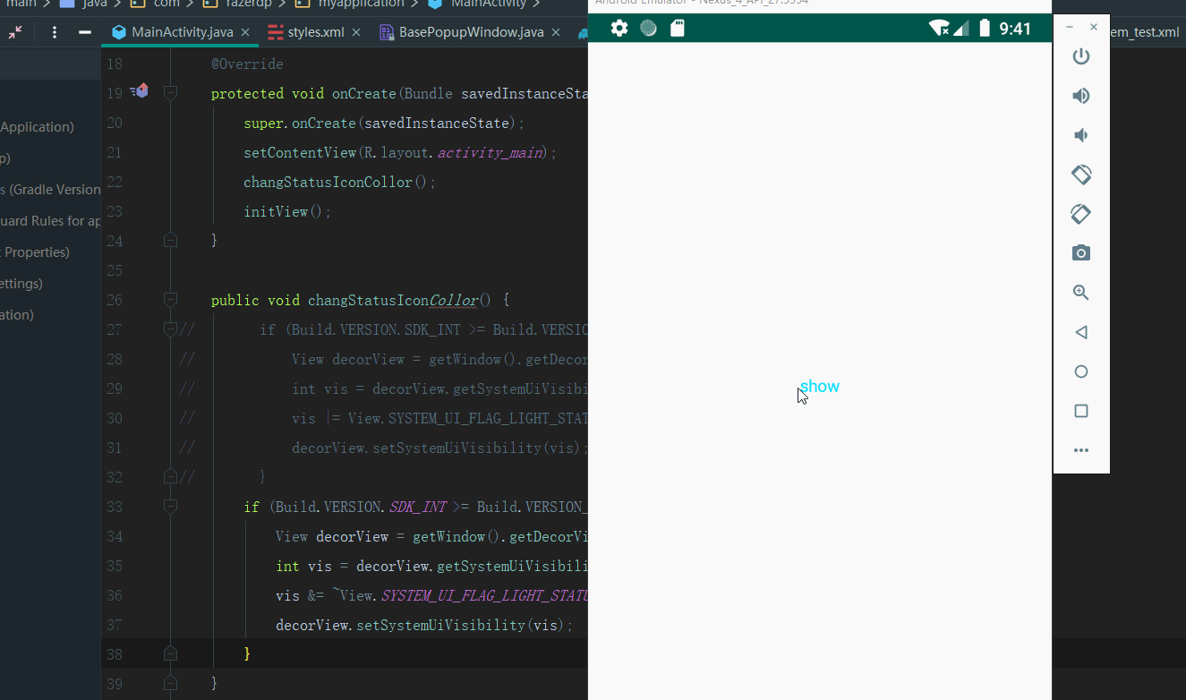
Task: Rotate the emulator screen left
Action: (x=1080, y=175)
